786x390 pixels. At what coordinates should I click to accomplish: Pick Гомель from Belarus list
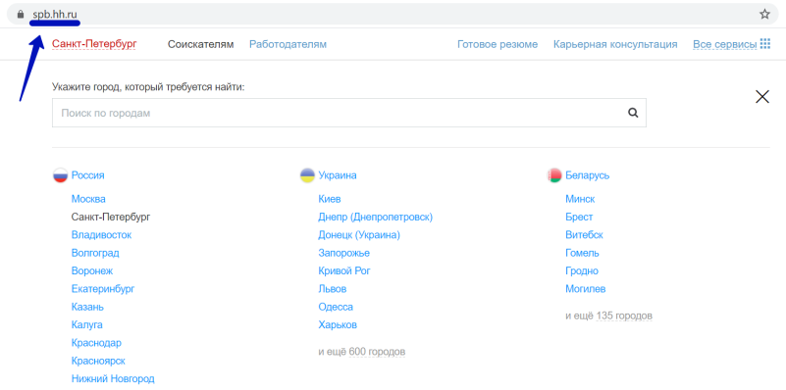click(582, 253)
